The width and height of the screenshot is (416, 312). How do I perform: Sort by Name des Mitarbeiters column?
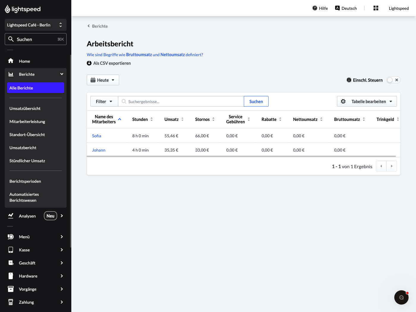107,119
